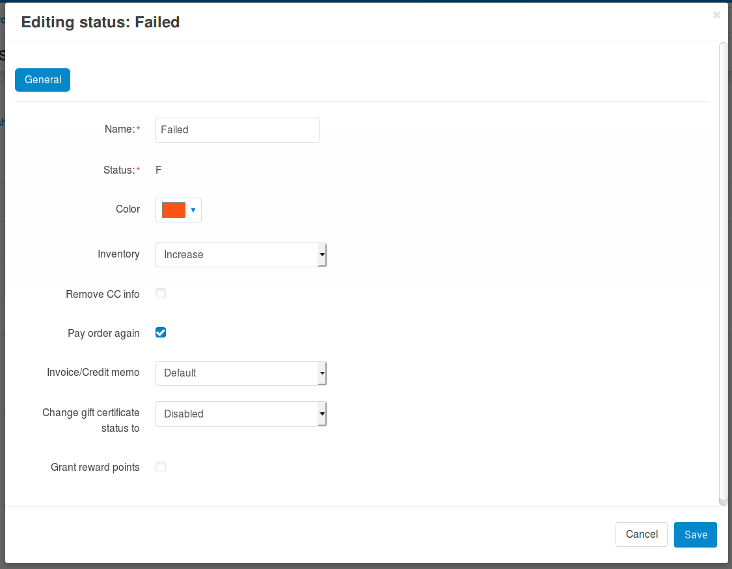
Task: Click the dialog vertical scrollbar
Action: pos(723,274)
